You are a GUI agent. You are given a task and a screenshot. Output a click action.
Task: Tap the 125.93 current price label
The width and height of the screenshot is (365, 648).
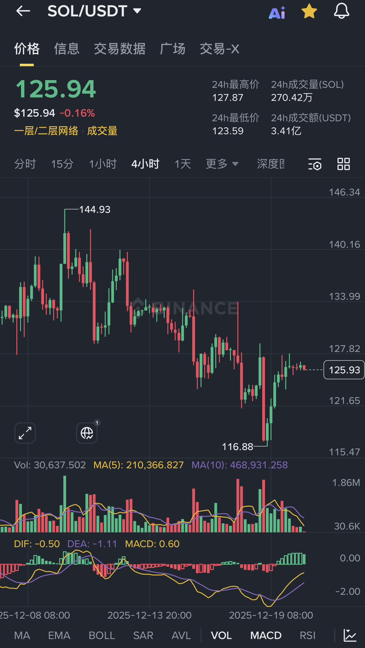pyautogui.click(x=344, y=370)
